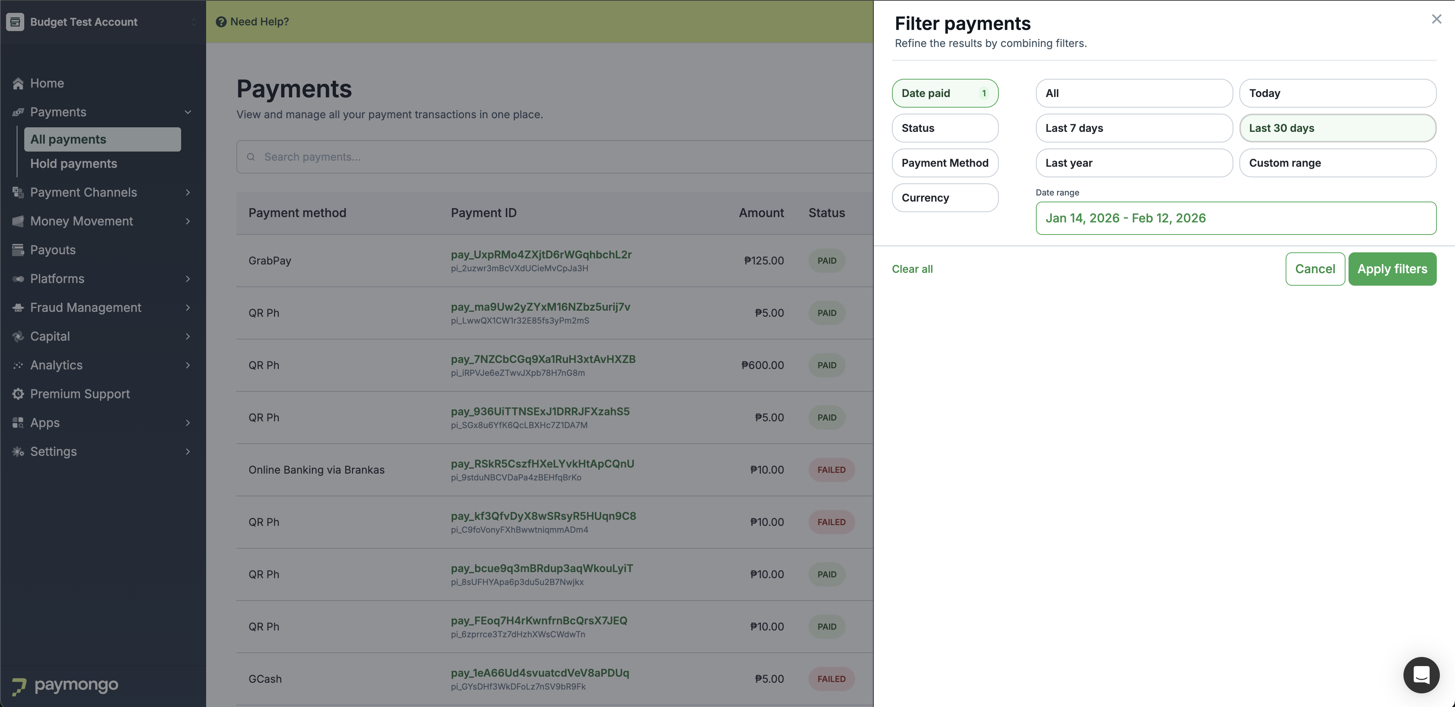The height and width of the screenshot is (707, 1455).
Task: Choose the Custom range option
Action: (1337, 163)
